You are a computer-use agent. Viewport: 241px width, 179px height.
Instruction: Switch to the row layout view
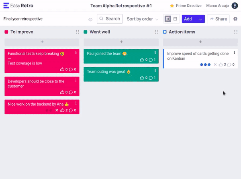click(175, 19)
